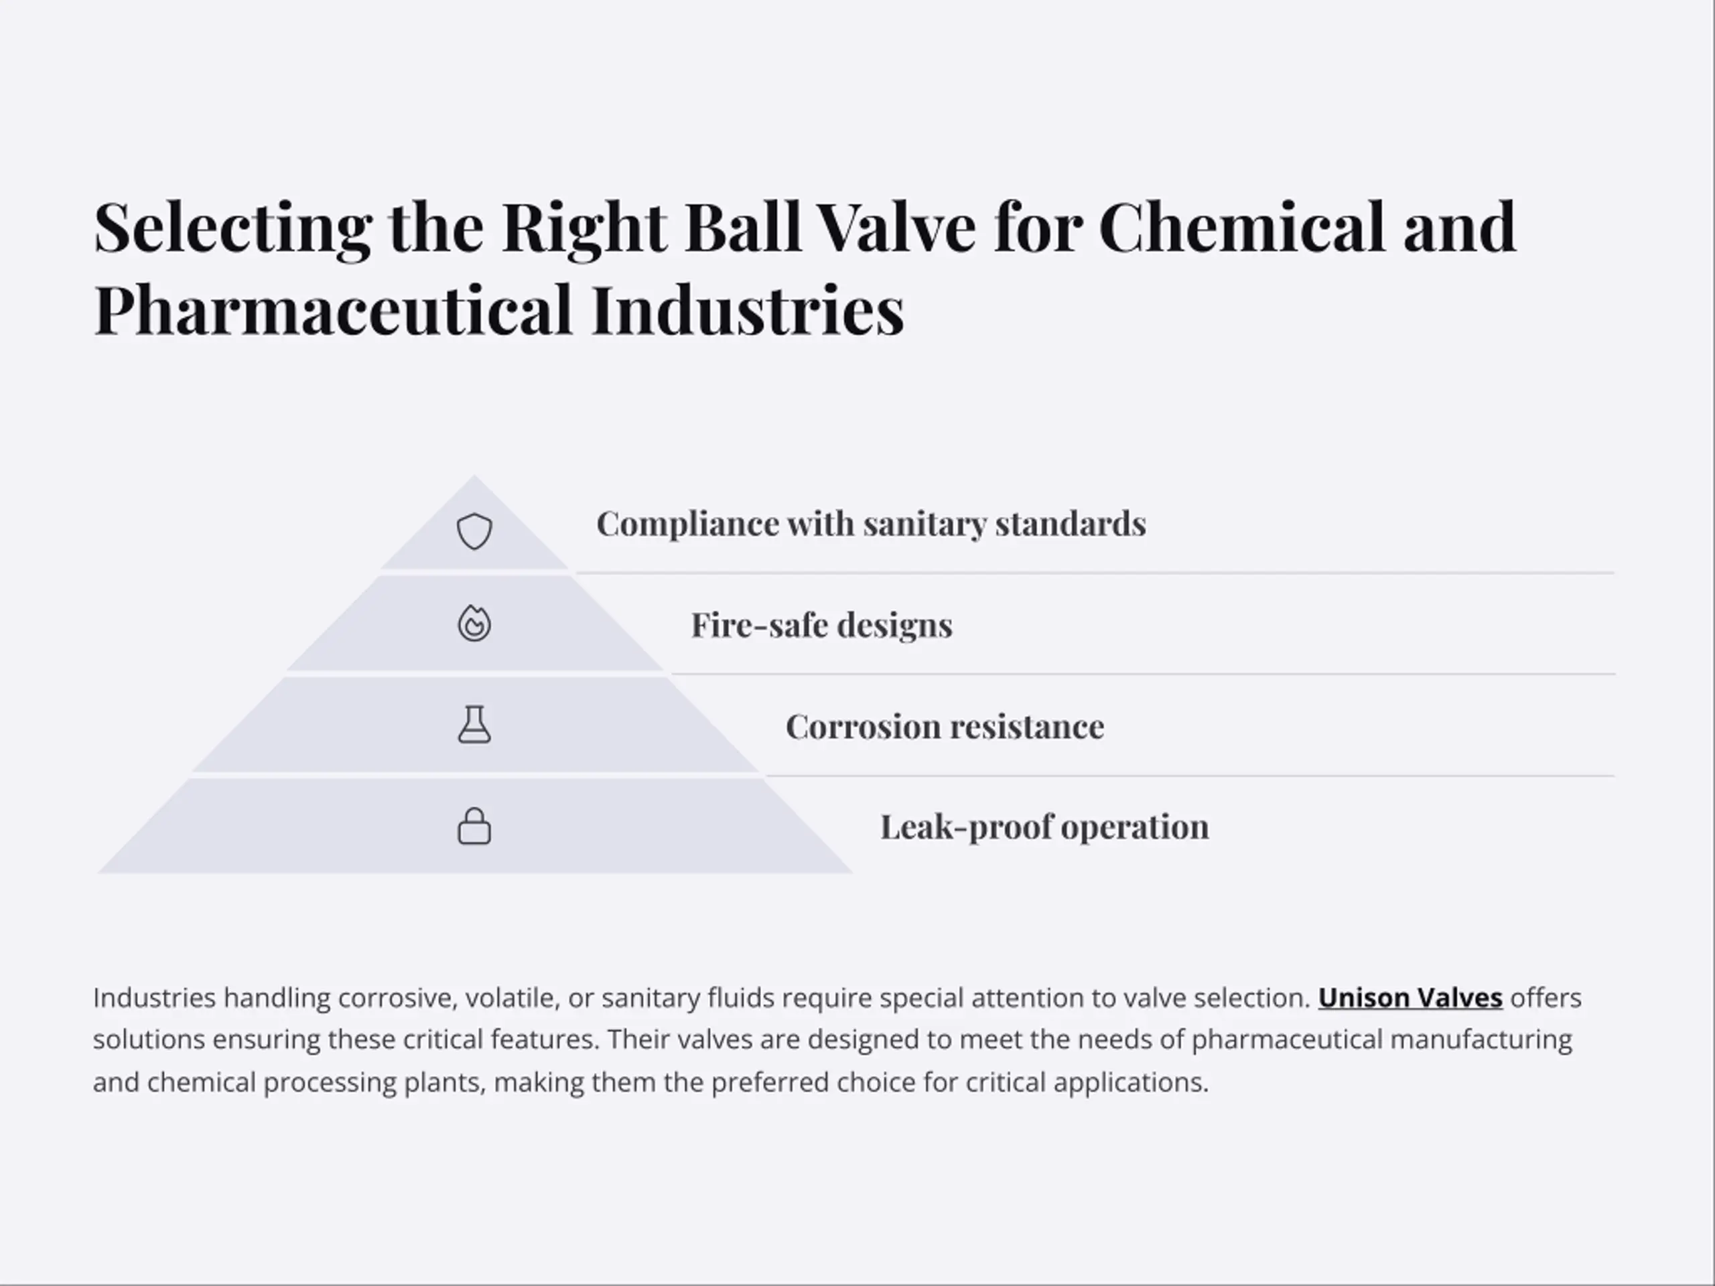Click the divider line below 'Corrosion resistance'
Viewport: 1715px width, 1286px height.
click(x=1190, y=775)
